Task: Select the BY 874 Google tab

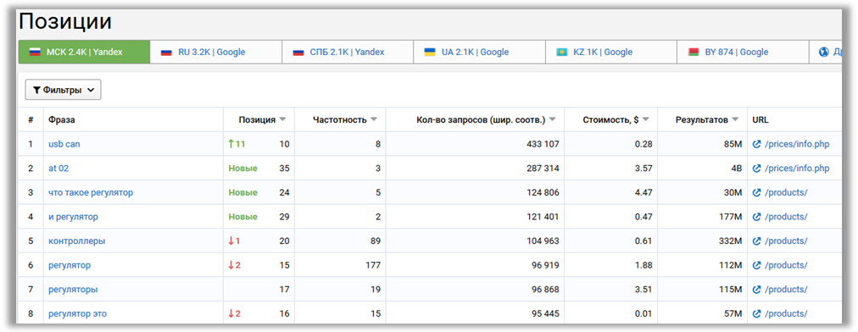Action: coord(743,52)
